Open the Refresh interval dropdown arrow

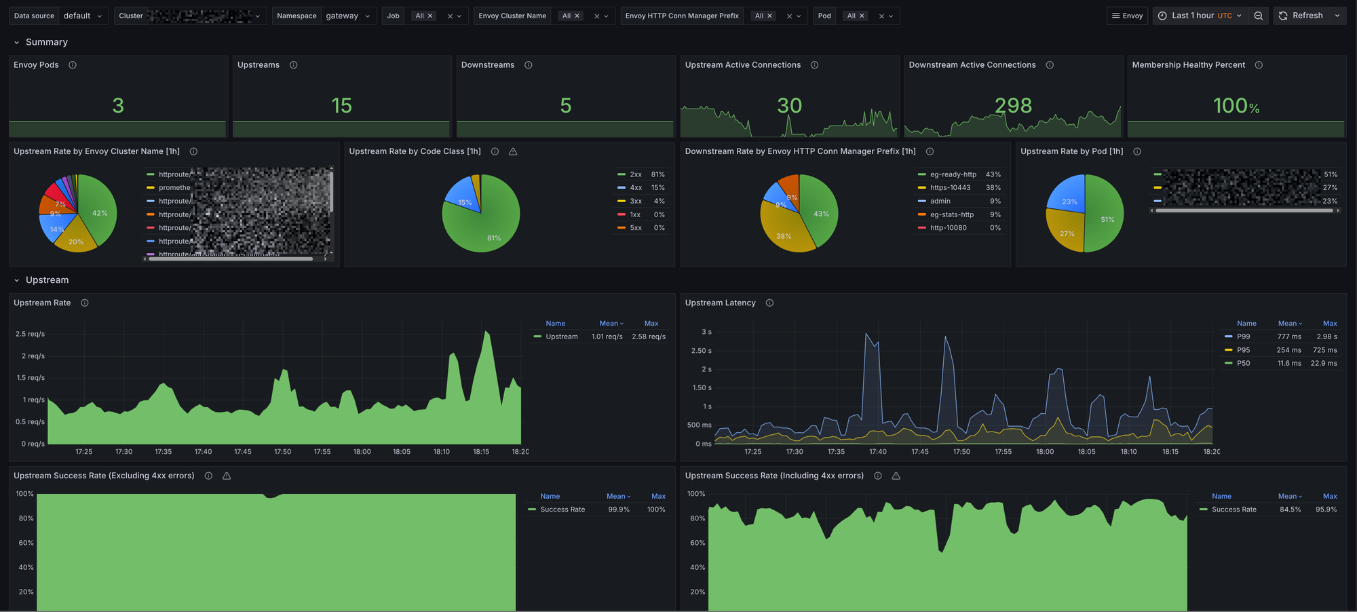[x=1337, y=16]
